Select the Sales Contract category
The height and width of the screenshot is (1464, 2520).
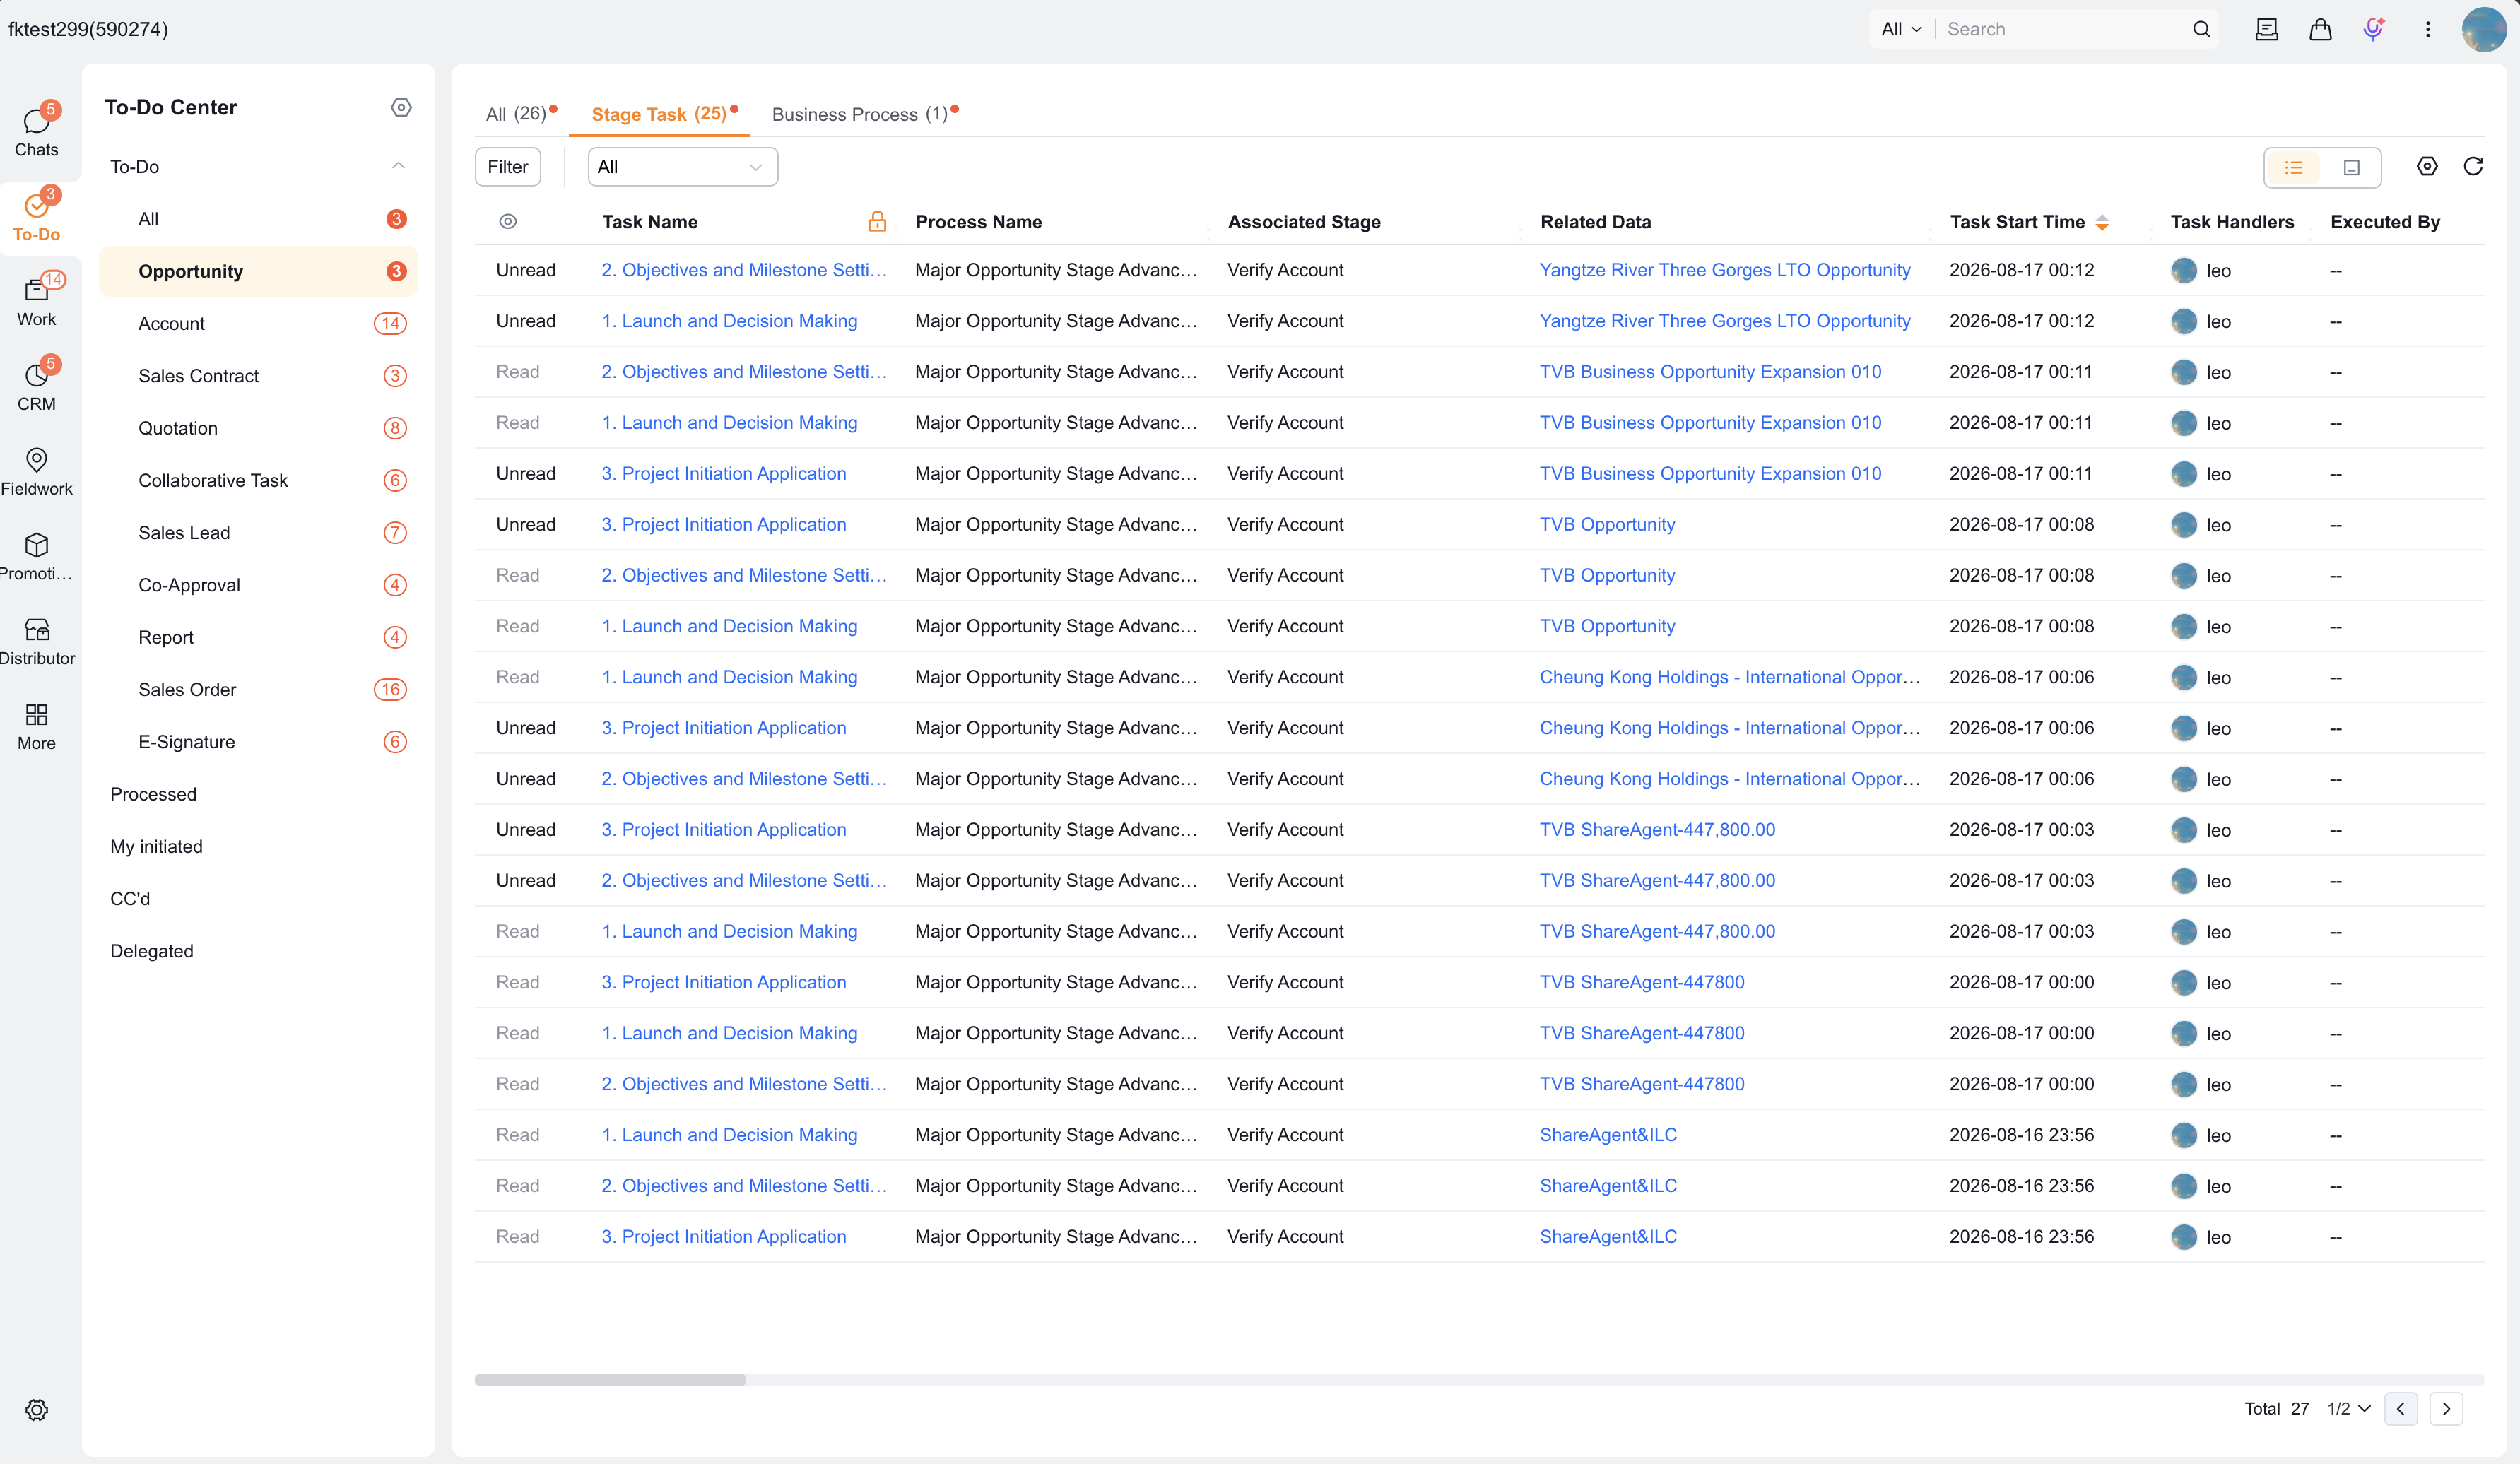tap(259, 376)
